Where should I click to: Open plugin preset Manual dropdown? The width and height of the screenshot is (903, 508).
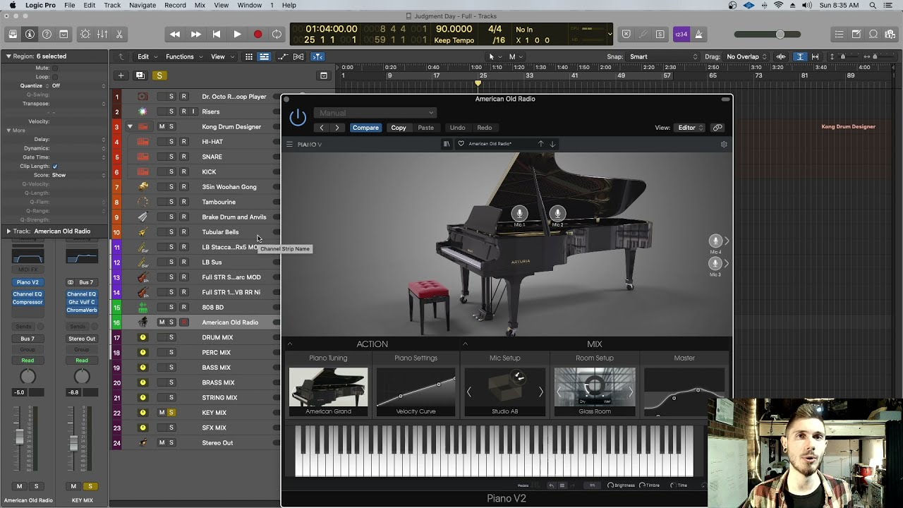point(375,113)
